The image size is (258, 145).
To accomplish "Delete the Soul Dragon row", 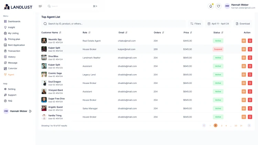I will (250, 83).
